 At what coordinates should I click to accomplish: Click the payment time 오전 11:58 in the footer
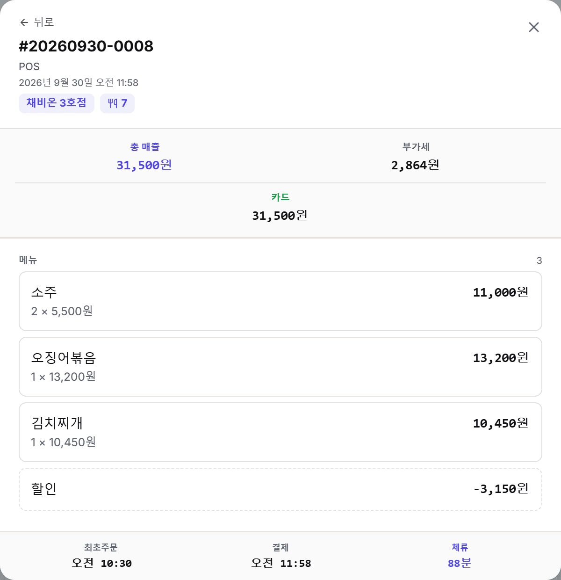(281, 563)
